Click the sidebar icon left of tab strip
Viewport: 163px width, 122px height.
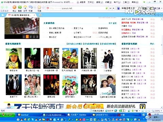[x=2, y=15]
